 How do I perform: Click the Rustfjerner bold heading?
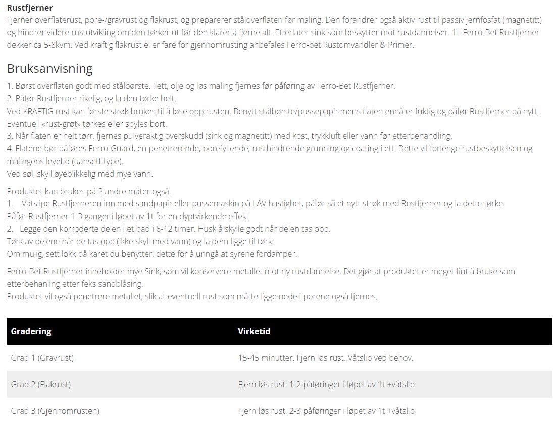pyautogui.click(x=30, y=8)
